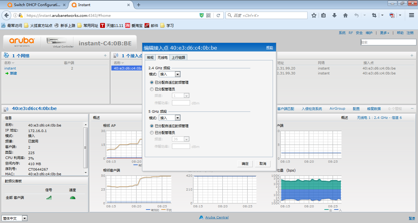This screenshot has width=418, height=223.
Task: Click 注销 logout link
Action: 410,33
